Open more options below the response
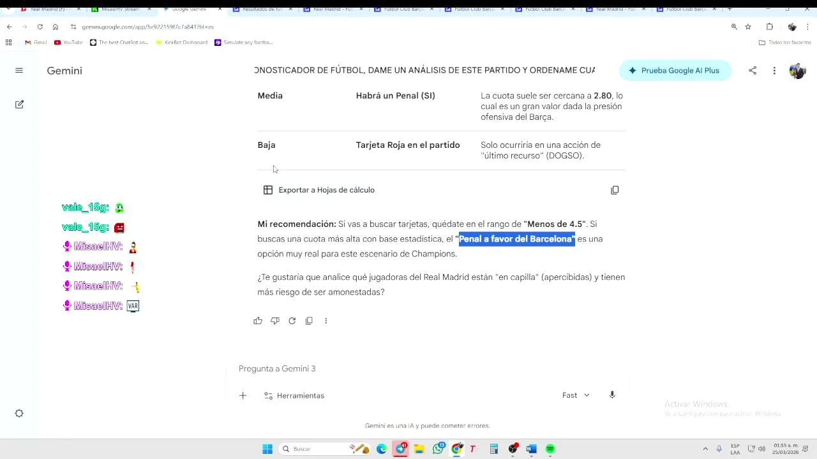The width and height of the screenshot is (817, 459). coord(326,321)
